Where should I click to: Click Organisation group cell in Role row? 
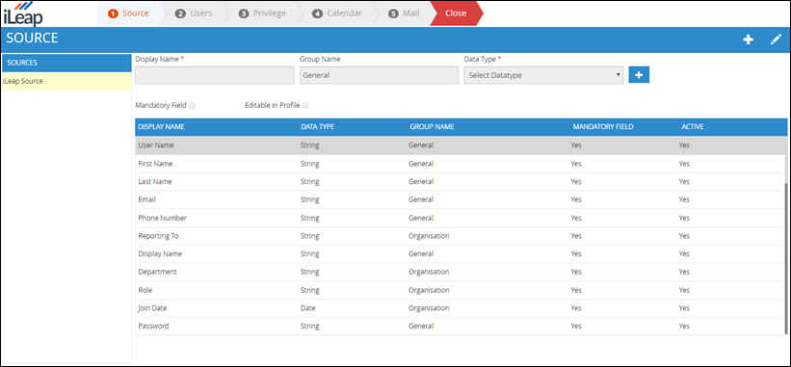(x=429, y=290)
